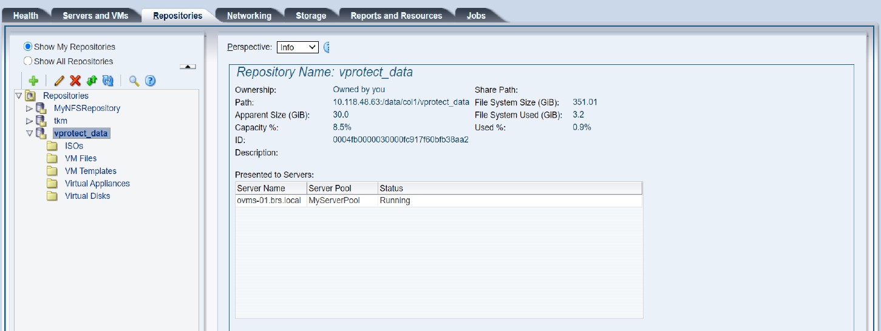Select the VM Templates folder
881x331 pixels.
pyautogui.click(x=90, y=171)
